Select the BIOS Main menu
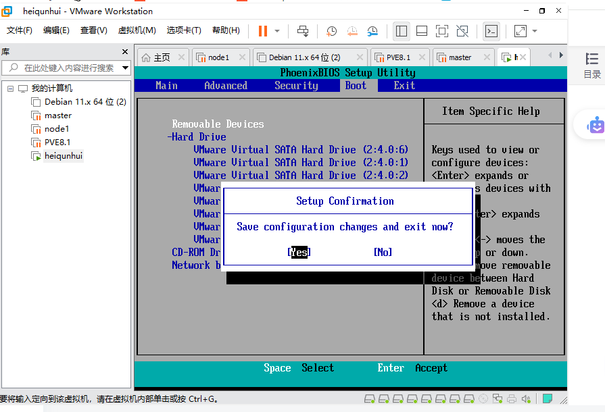605x412 pixels. [167, 86]
